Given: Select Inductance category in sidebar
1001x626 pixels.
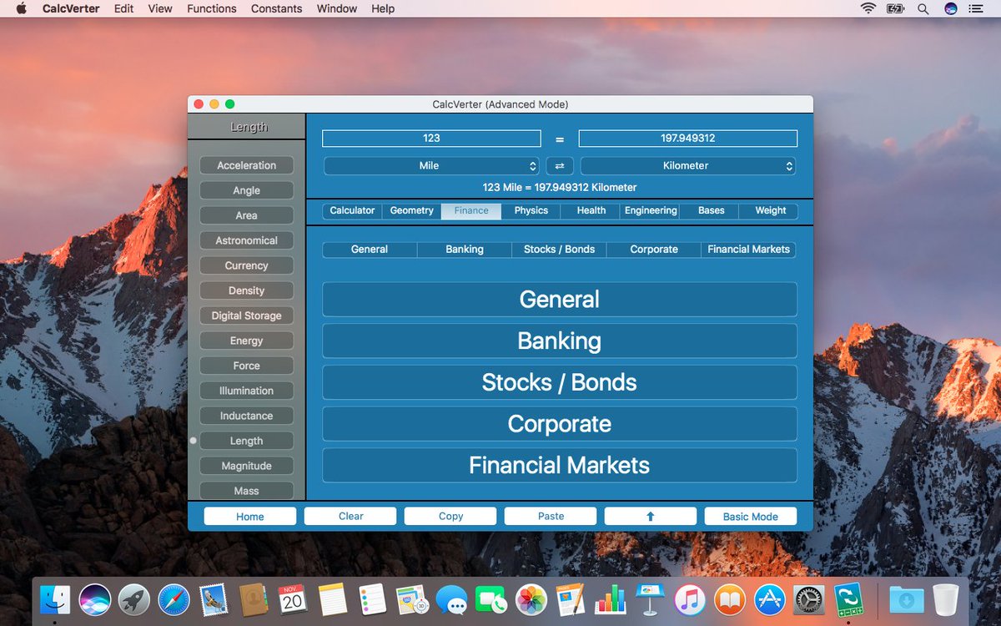Looking at the screenshot, I should click(247, 416).
